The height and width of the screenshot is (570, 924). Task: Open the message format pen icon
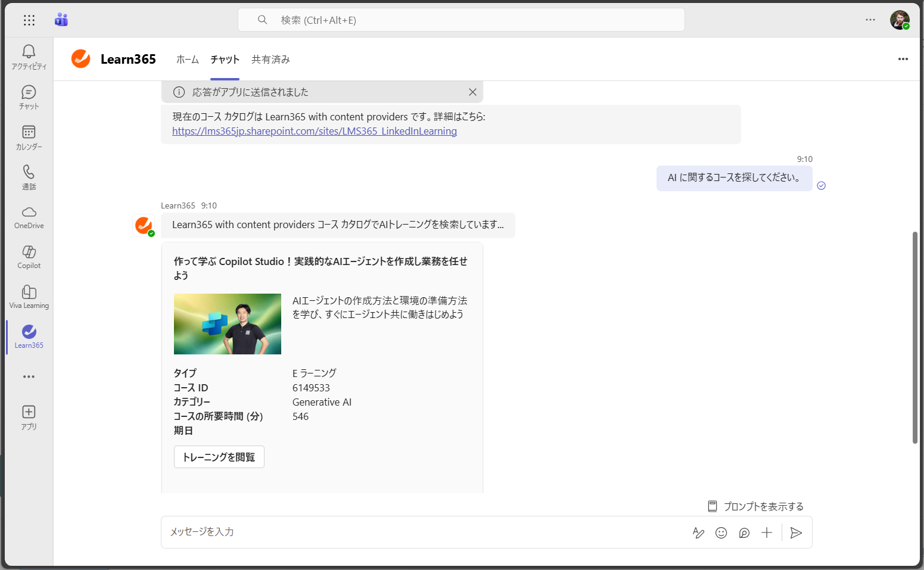click(698, 532)
